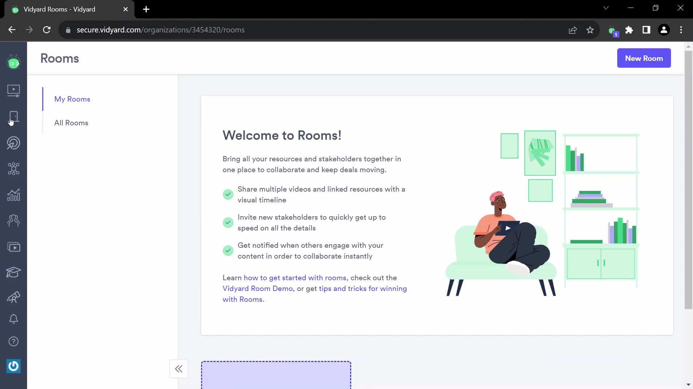Viewport: 693px width, 389px height.
Task: Open the video hubs icon in sidebar
Action: [13, 247]
